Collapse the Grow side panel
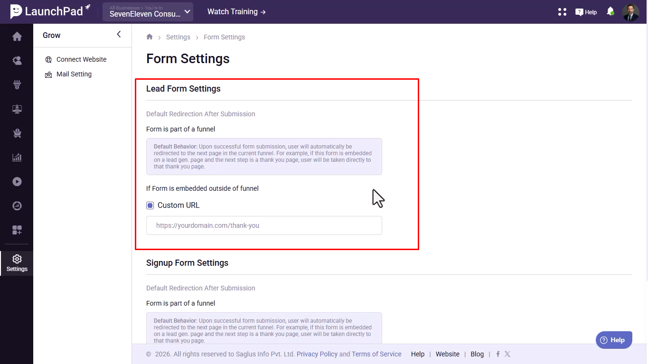Image resolution: width=648 pixels, height=364 pixels. coord(119,34)
